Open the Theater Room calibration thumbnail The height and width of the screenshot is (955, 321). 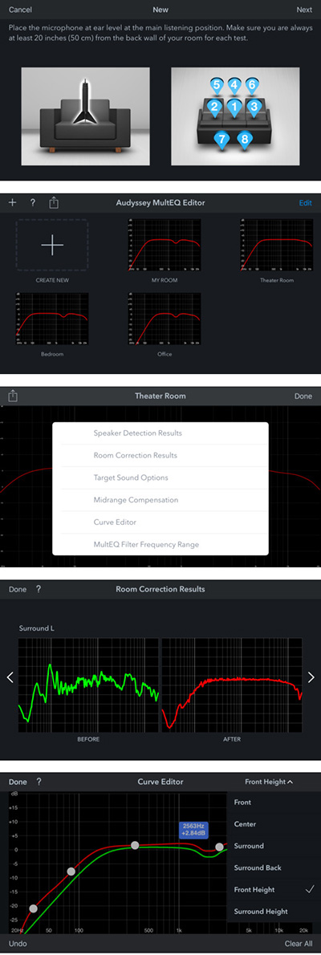coord(277,246)
